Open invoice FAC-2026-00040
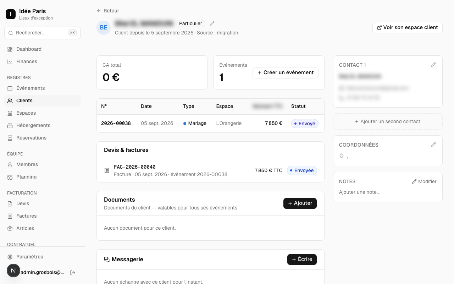Viewport: 454px width, 284px height. point(210,170)
